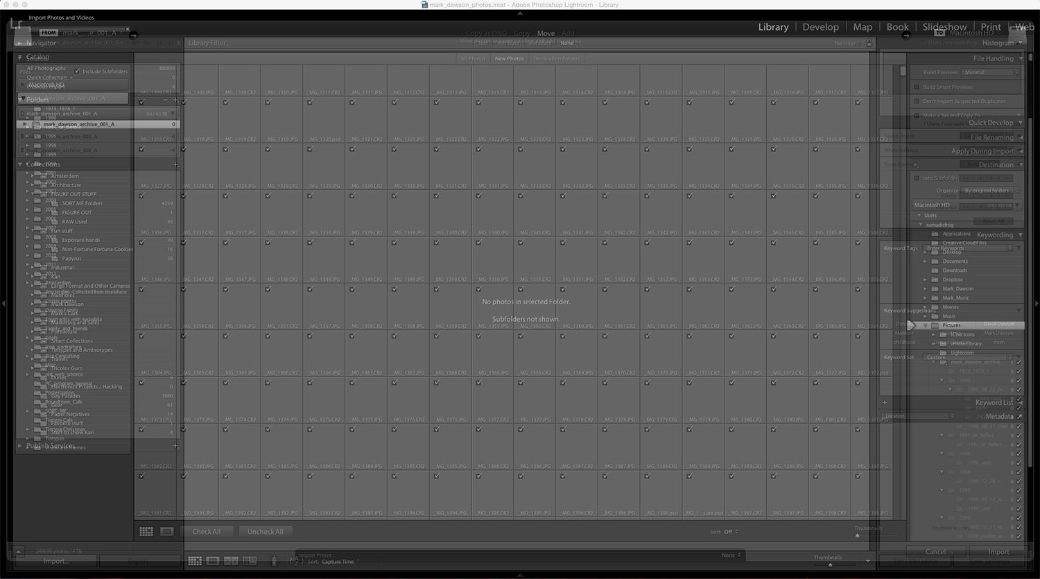Screen dimensions: 1040x579
Task: Pick the Painter spray can tool
Action: 274,560
